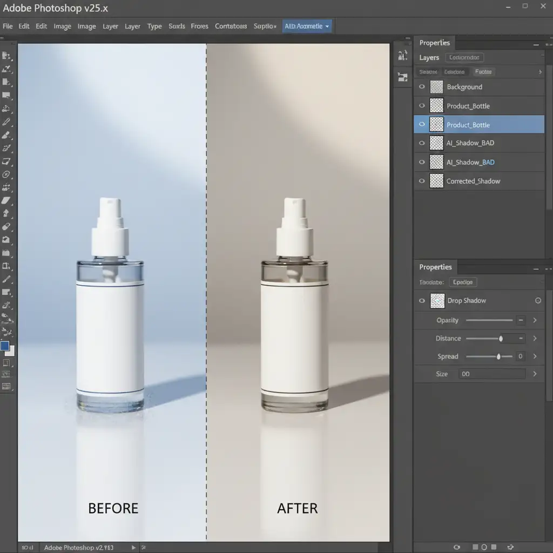Open the Type menu

pos(154,26)
